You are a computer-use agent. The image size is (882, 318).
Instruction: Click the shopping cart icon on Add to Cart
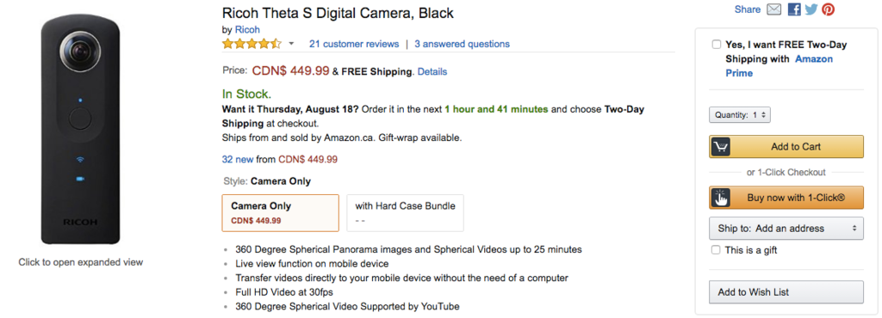point(721,147)
